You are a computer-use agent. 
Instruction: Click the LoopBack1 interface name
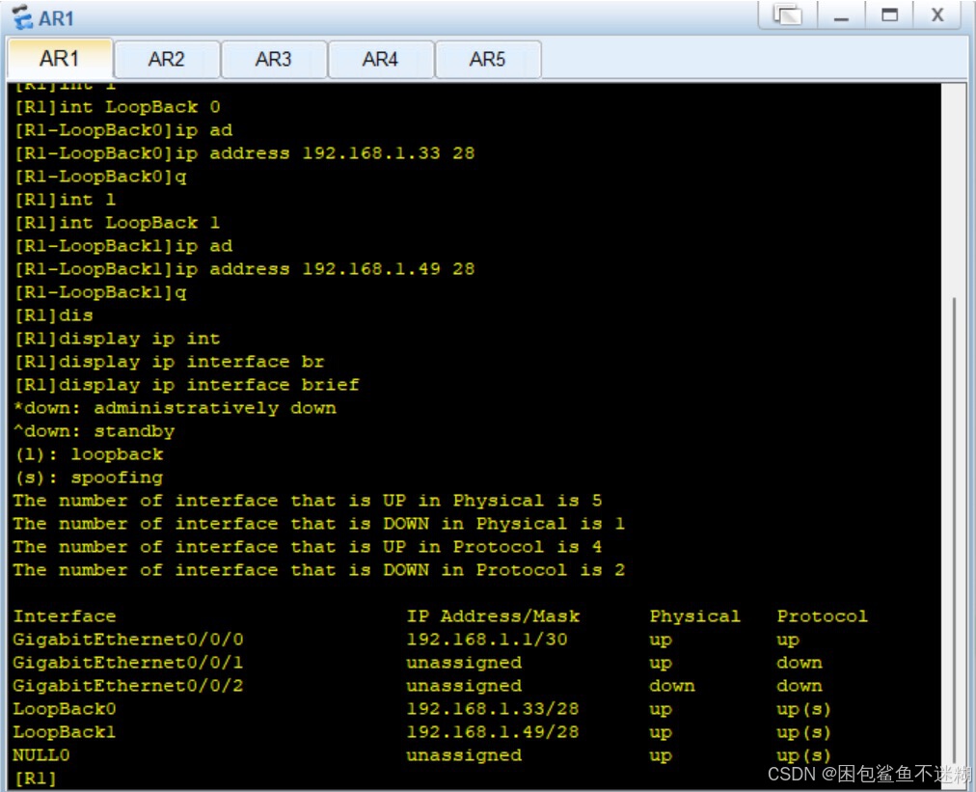point(65,732)
